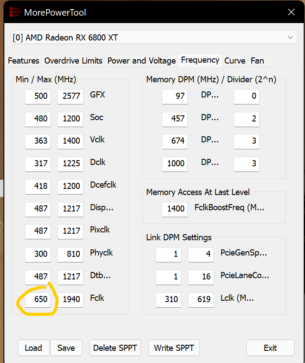The height and width of the screenshot is (363, 305).
Task: Click Fclk minimum field 650
Action: [x=38, y=299]
